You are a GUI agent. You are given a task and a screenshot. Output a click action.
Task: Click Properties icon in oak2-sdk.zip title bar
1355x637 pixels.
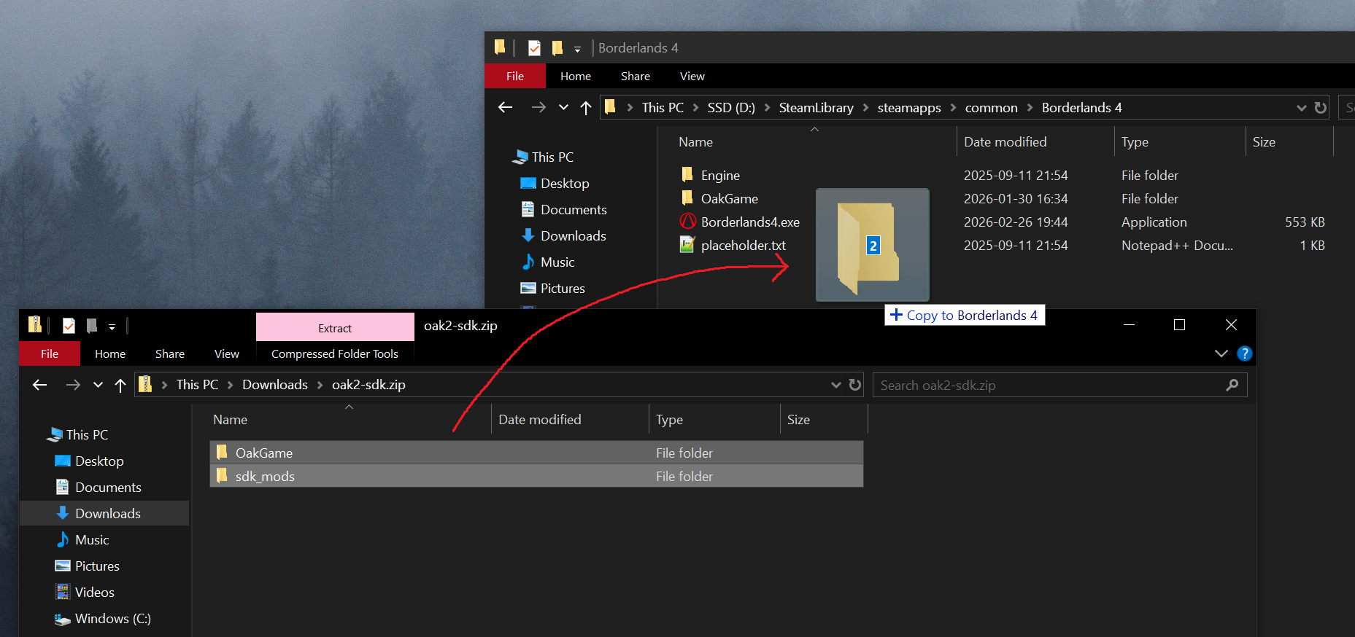coord(69,326)
